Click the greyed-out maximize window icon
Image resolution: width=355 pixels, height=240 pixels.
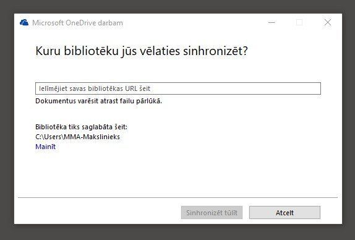[299, 22]
